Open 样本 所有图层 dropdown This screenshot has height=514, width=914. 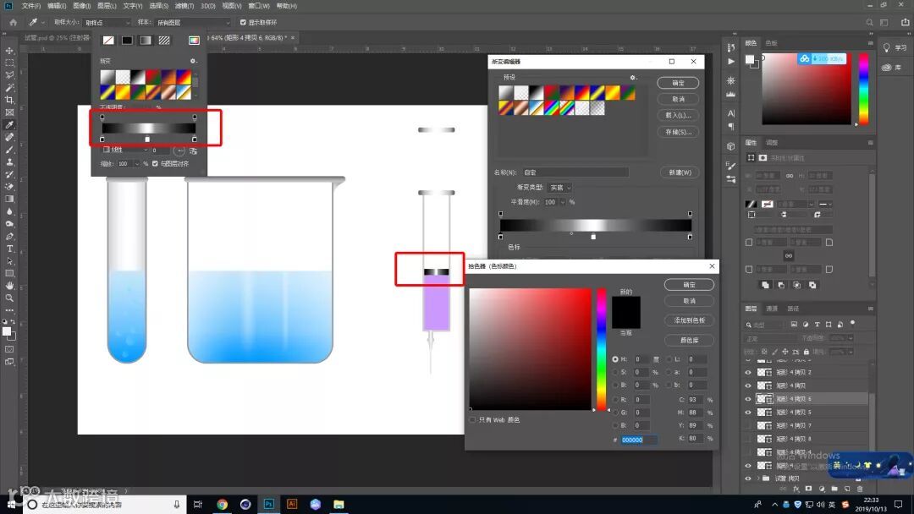click(193, 22)
